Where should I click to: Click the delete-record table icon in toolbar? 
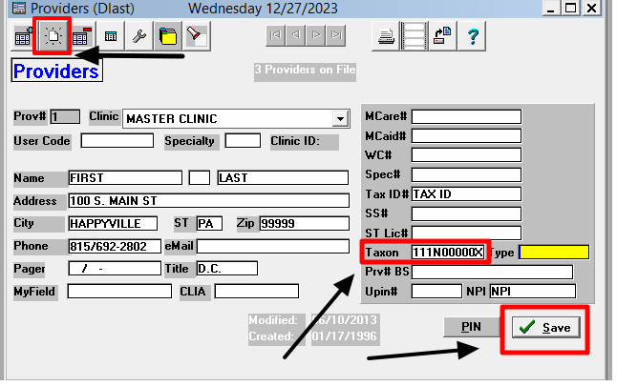(81, 38)
